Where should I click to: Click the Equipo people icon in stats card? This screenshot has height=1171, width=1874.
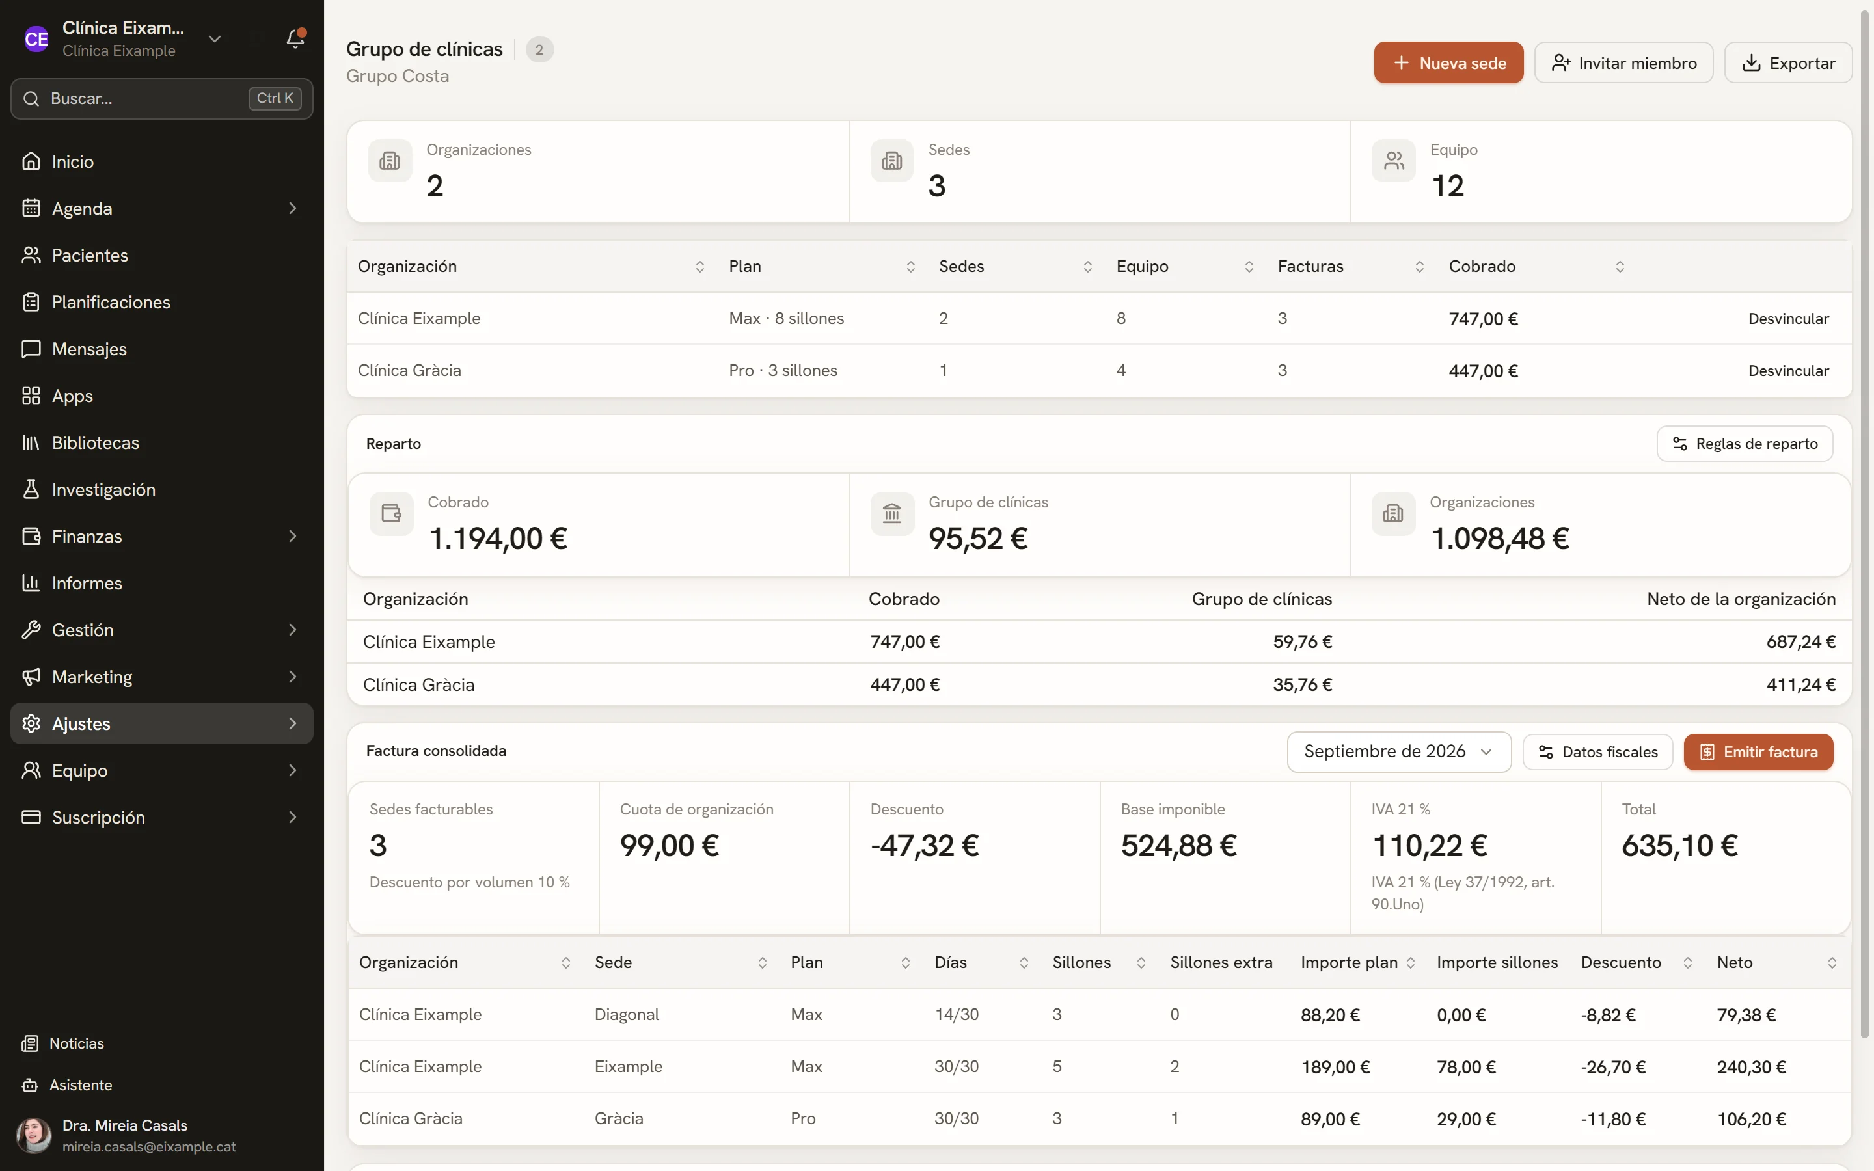tap(1394, 160)
